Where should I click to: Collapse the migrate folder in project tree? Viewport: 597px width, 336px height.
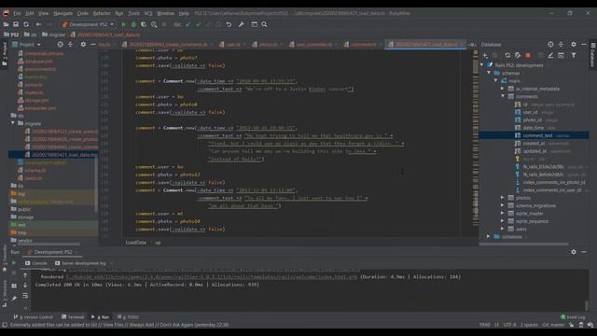point(13,123)
